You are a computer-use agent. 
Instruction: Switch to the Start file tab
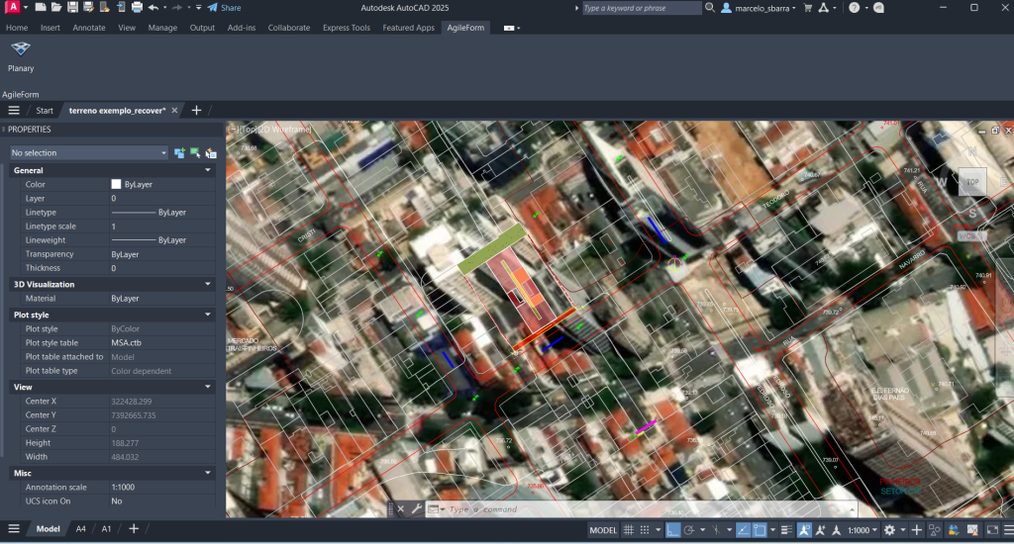pyautogui.click(x=45, y=111)
